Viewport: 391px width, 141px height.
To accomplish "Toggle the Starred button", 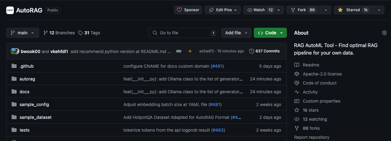I will pos(352,10).
